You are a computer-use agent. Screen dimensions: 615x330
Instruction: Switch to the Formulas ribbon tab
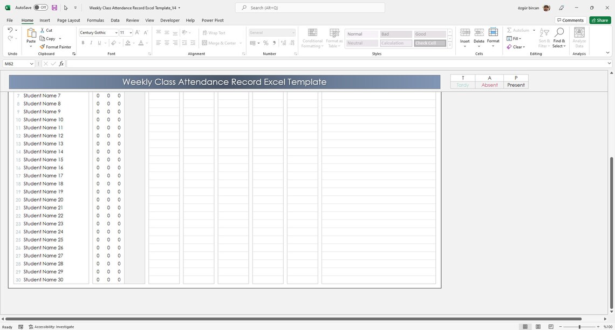point(95,20)
